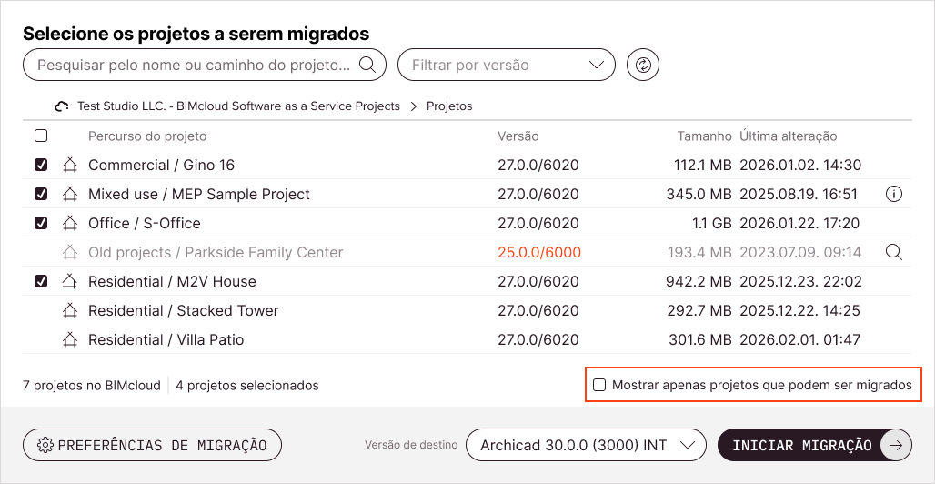Click the project icon beside Villa Patio
The width and height of the screenshot is (935, 484).
pos(70,340)
